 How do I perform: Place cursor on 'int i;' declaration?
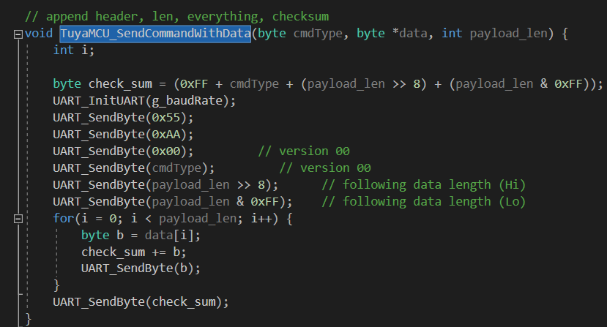tap(73, 50)
